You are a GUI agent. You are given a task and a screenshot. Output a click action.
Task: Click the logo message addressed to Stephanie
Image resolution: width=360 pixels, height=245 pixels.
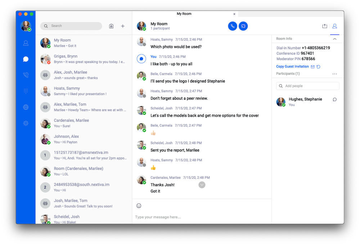[x=188, y=81]
